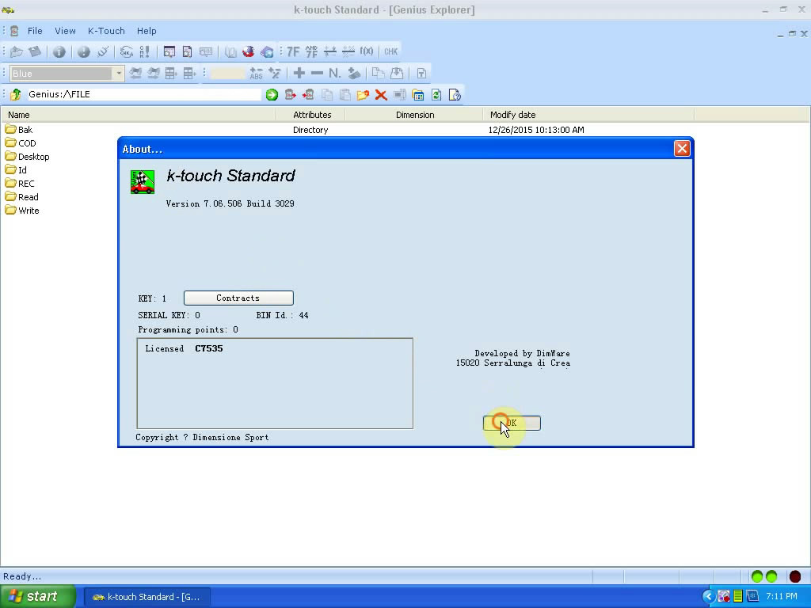Click the document with question mark help icon
Screen dimensions: 811x608
coord(455,95)
